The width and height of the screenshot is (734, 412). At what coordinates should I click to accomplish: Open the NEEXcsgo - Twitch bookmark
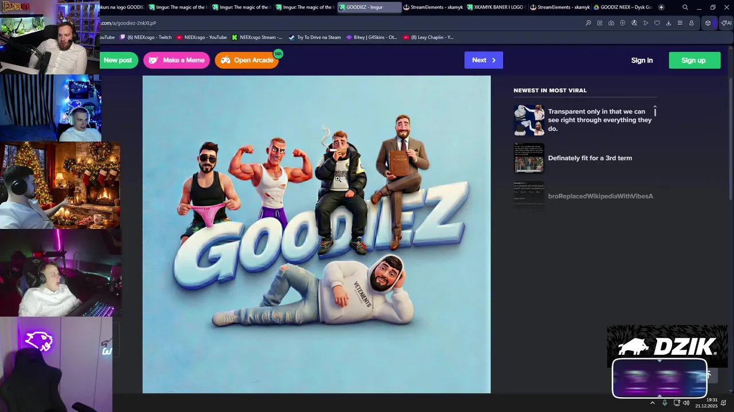tap(146, 37)
